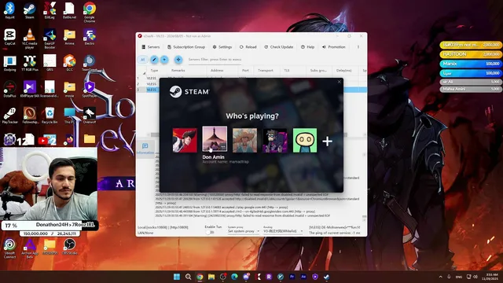Open the Routing dropdown

click(283, 231)
